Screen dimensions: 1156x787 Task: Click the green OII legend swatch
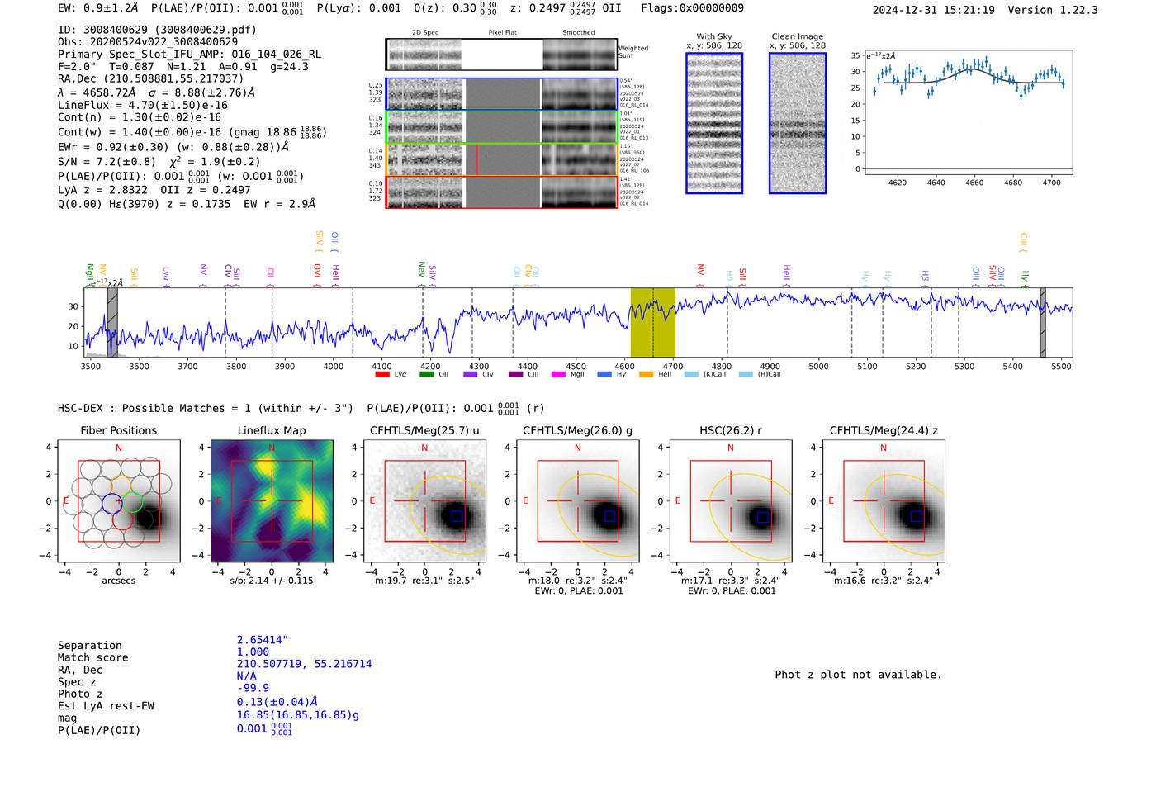pyautogui.click(x=426, y=374)
